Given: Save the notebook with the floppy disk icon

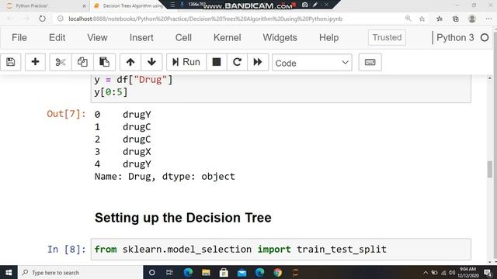Looking at the screenshot, I should pyautogui.click(x=10, y=62).
